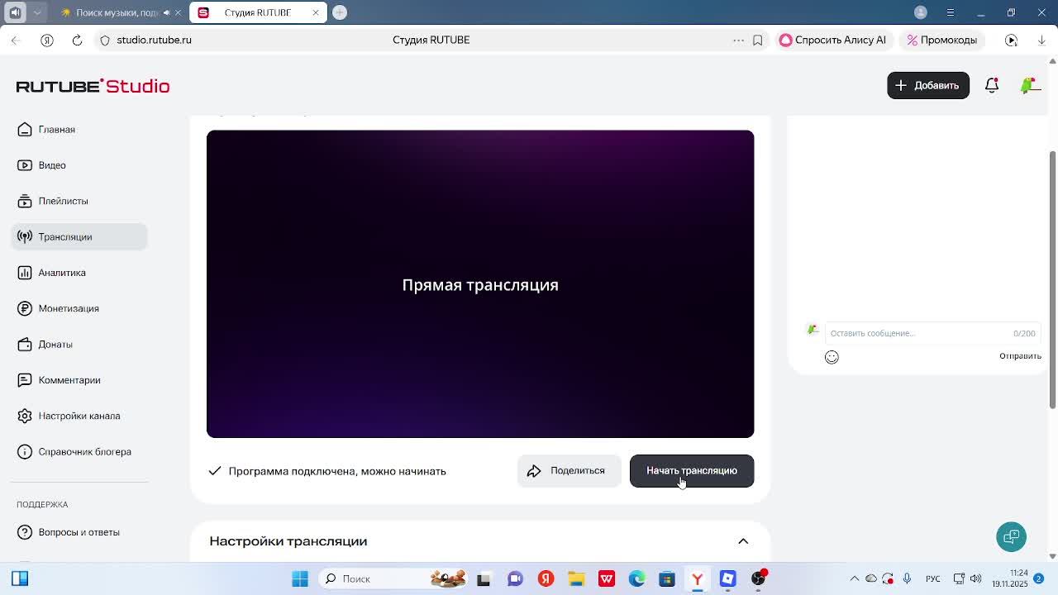1058x595 pixels.
Task: Click the Программа подключена, можно начинать status text
Action: [337, 471]
